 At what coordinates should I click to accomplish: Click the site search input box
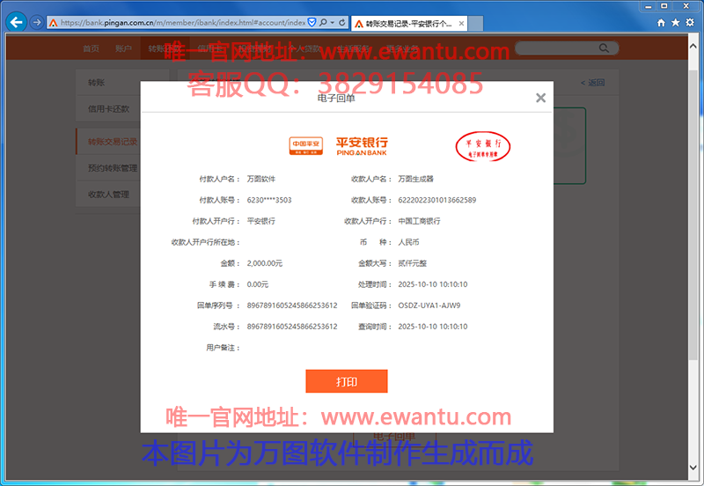pyautogui.click(x=567, y=48)
